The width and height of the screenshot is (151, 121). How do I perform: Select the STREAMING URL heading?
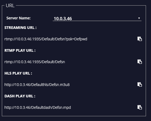[x=20, y=28]
